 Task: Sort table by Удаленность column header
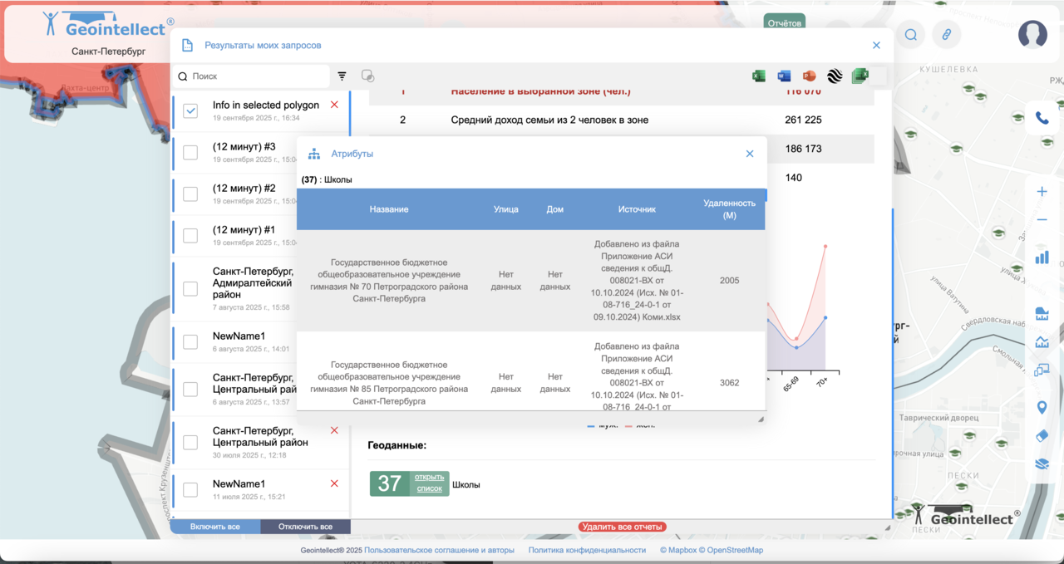729,209
